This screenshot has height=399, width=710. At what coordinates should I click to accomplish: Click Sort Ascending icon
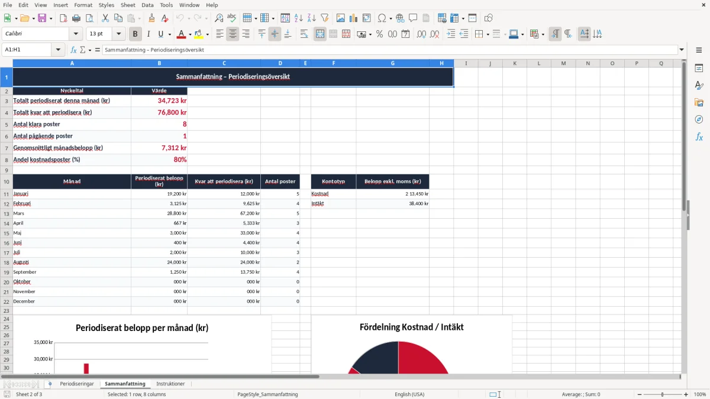coord(299,18)
